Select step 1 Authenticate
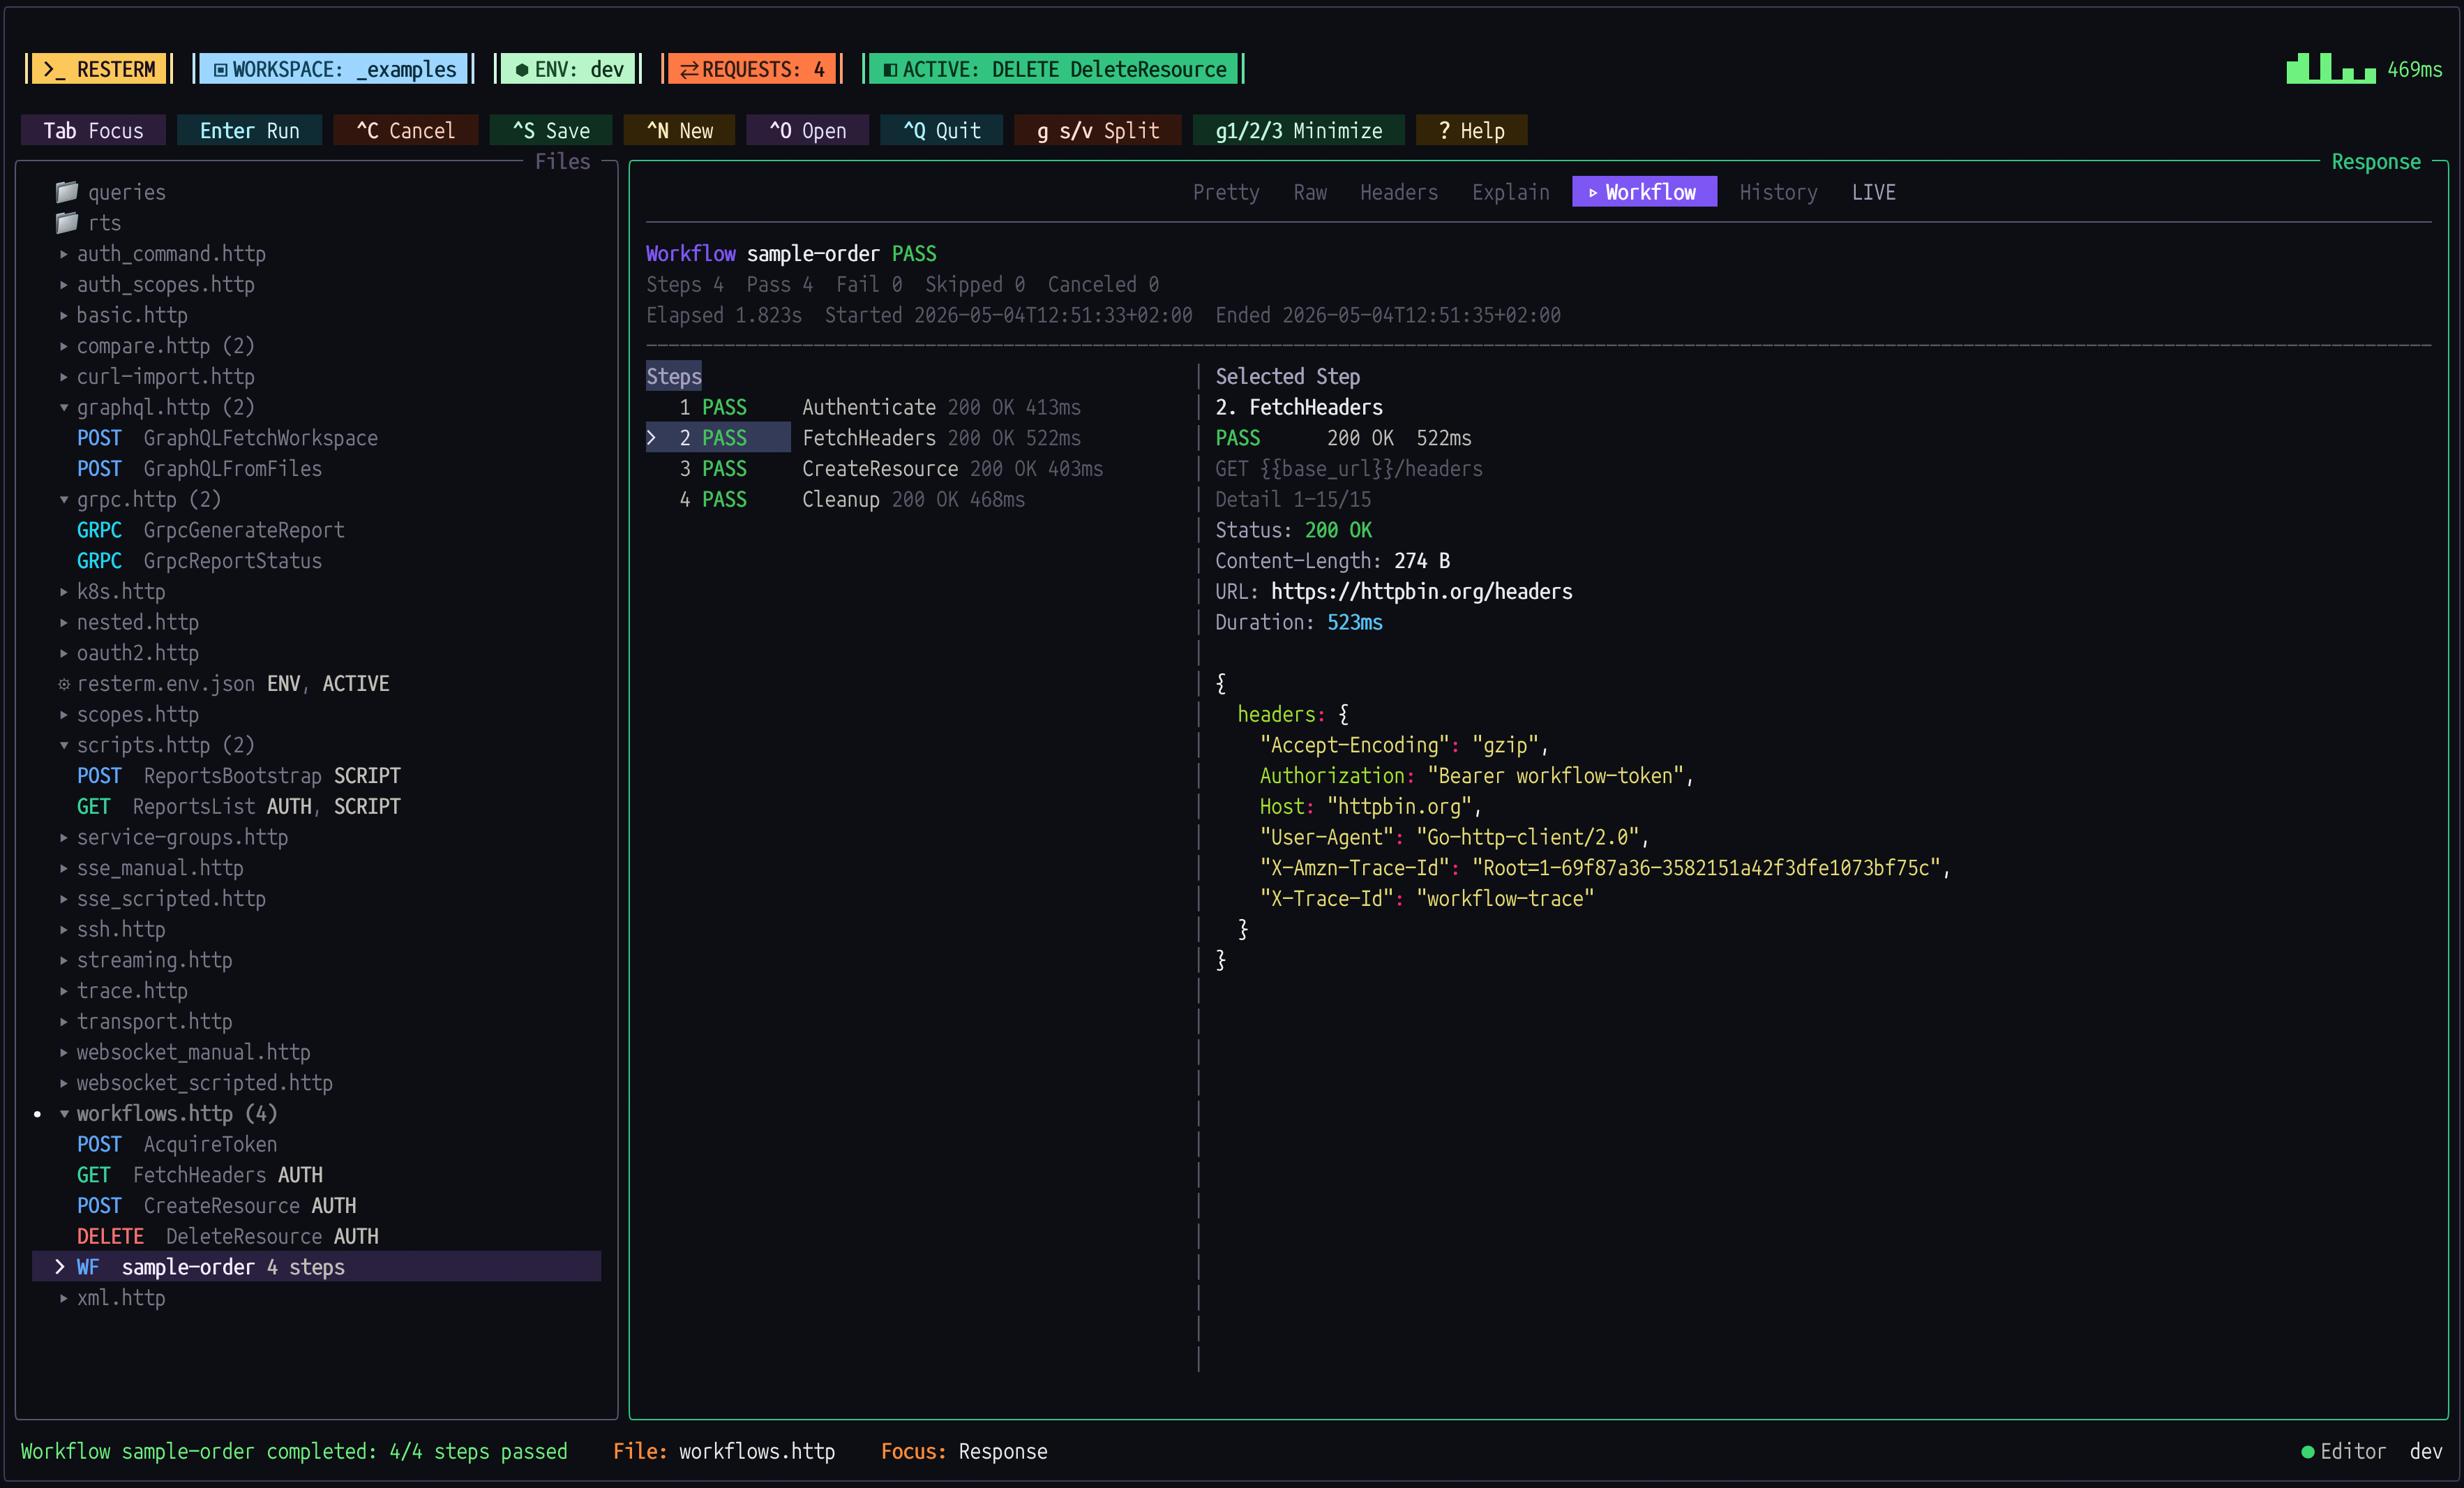Viewport: 2464px width, 1488px height. (x=880, y=408)
